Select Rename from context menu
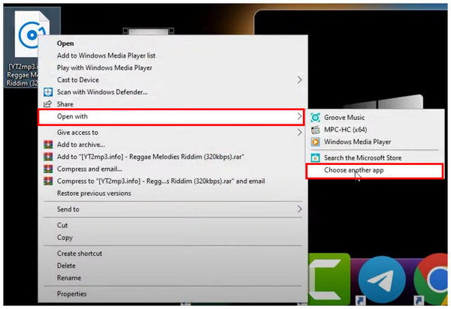451x309 pixels. point(68,278)
